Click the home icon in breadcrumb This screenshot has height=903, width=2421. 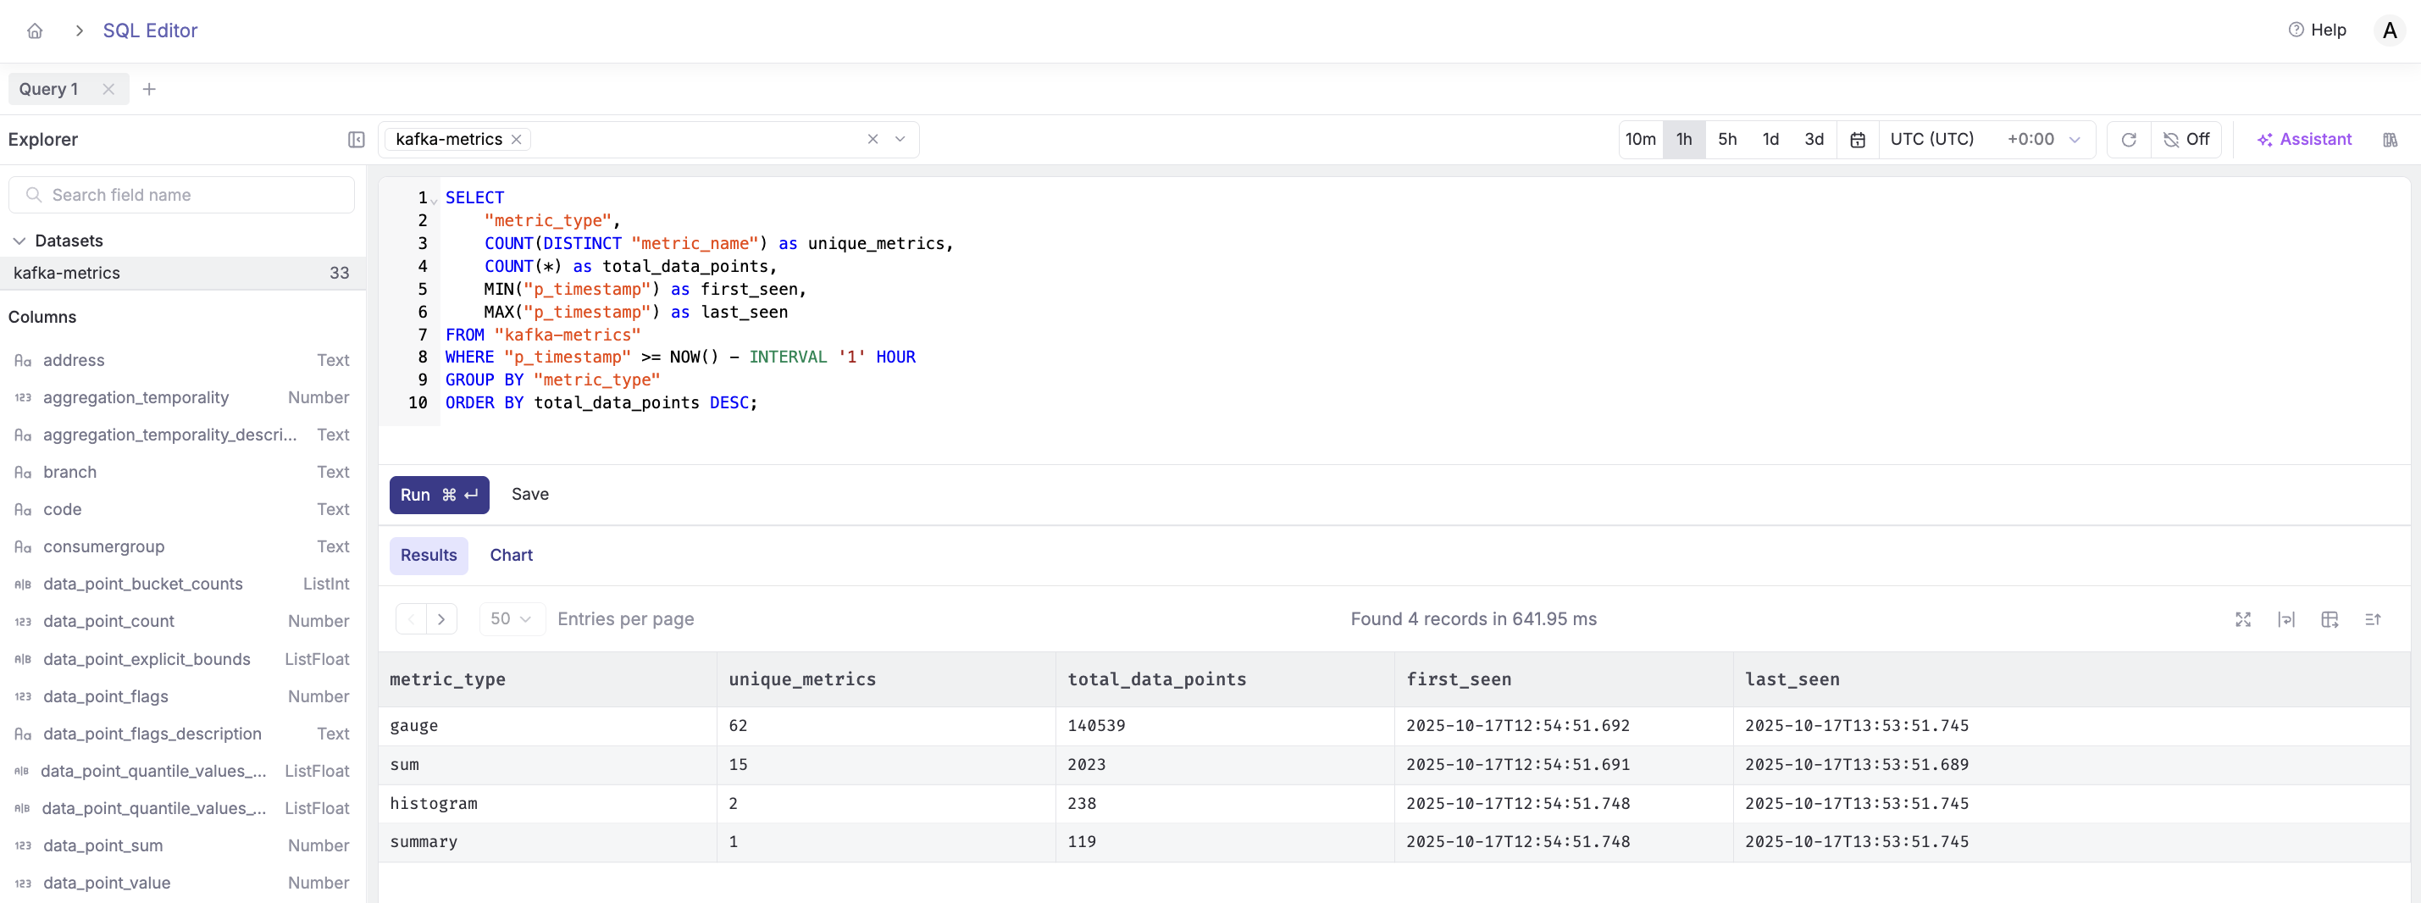35,31
